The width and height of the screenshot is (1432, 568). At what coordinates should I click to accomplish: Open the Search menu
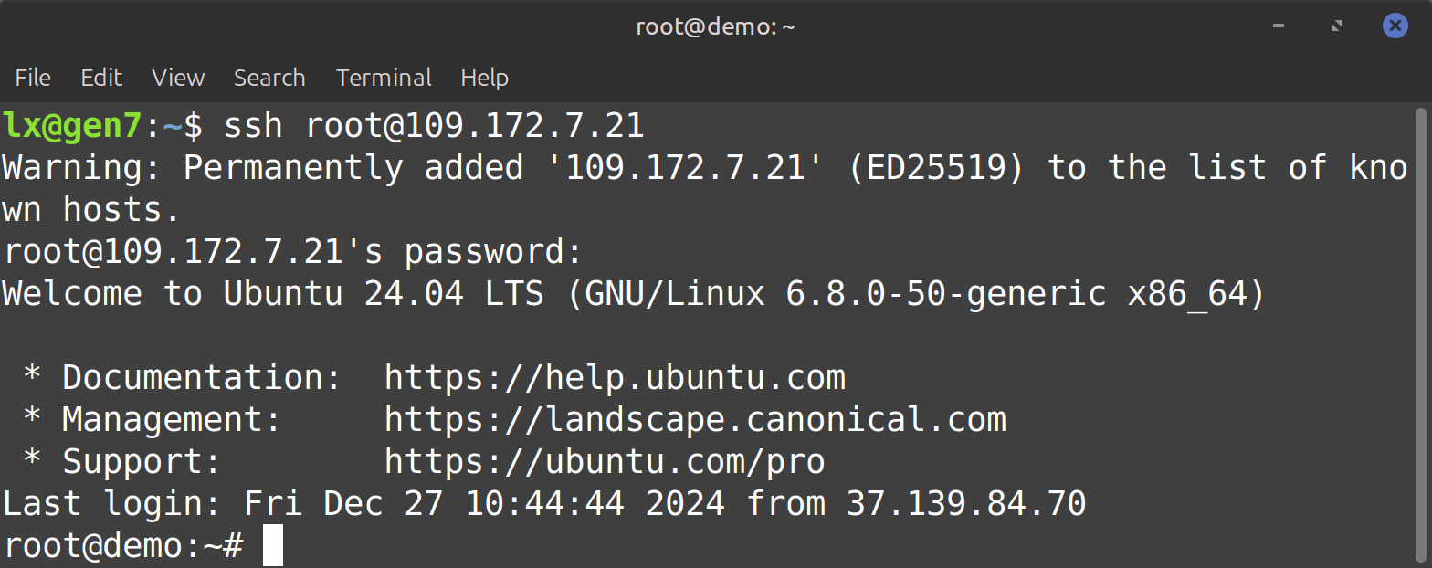coord(269,79)
